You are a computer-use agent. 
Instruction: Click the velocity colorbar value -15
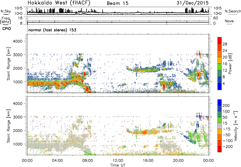click(227, 129)
